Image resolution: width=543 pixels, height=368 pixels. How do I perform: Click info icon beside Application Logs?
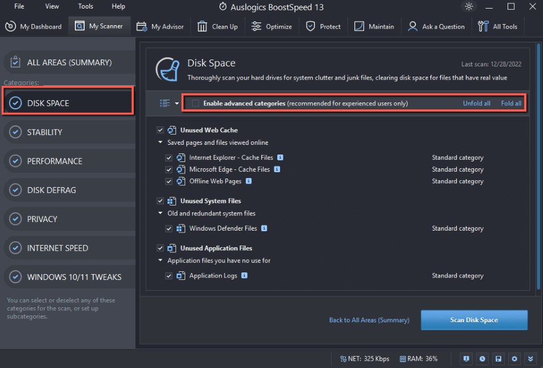(x=245, y=275)
